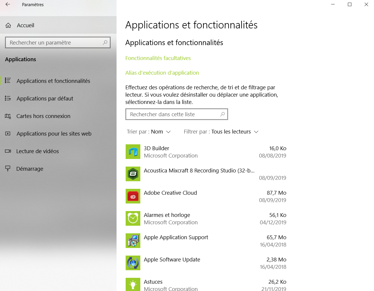
Task: Click Apple Software Update icon
Action: tap(133, 263)
